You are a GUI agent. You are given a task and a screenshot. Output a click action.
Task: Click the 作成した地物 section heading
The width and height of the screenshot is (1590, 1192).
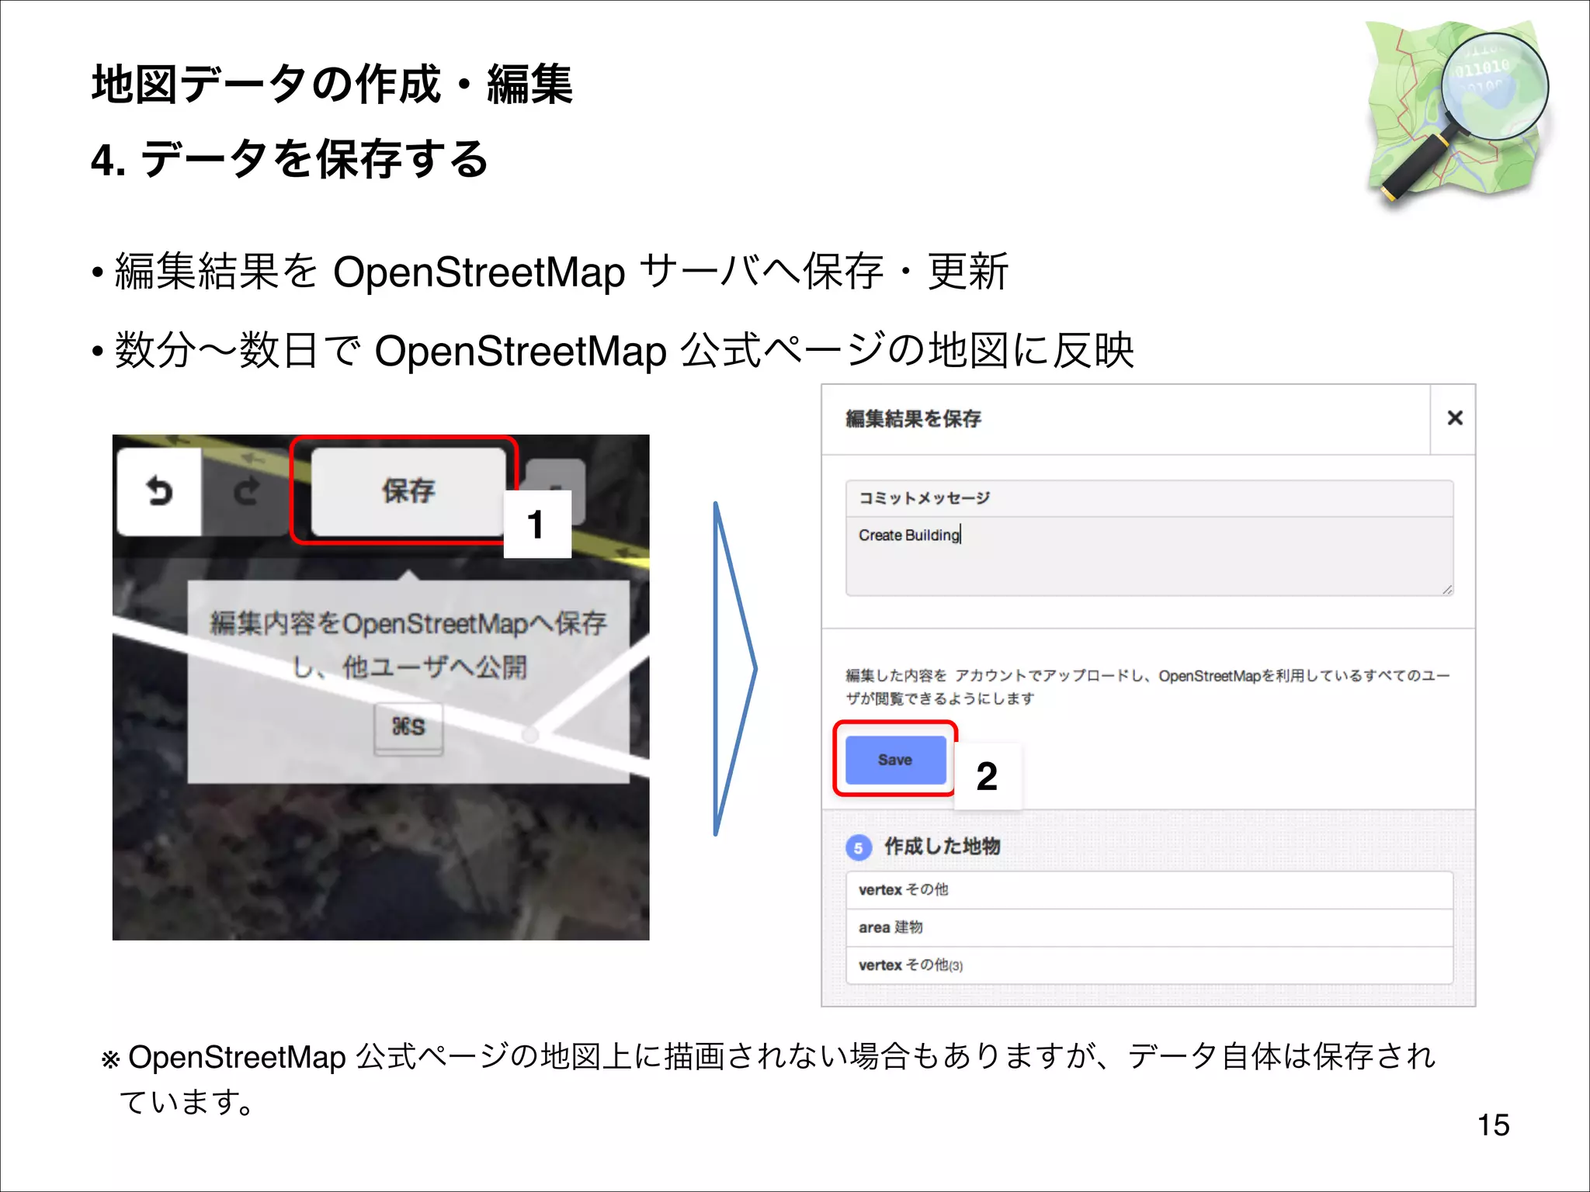click(x=943, y=846)
